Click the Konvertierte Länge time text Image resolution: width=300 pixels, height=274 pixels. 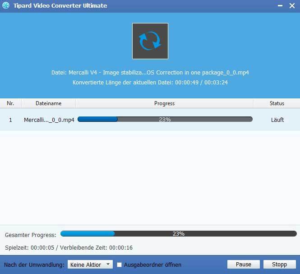click(x=150, y=83)
